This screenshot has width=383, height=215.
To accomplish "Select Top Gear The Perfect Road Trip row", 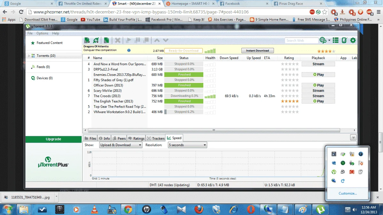I will point(220,107).
